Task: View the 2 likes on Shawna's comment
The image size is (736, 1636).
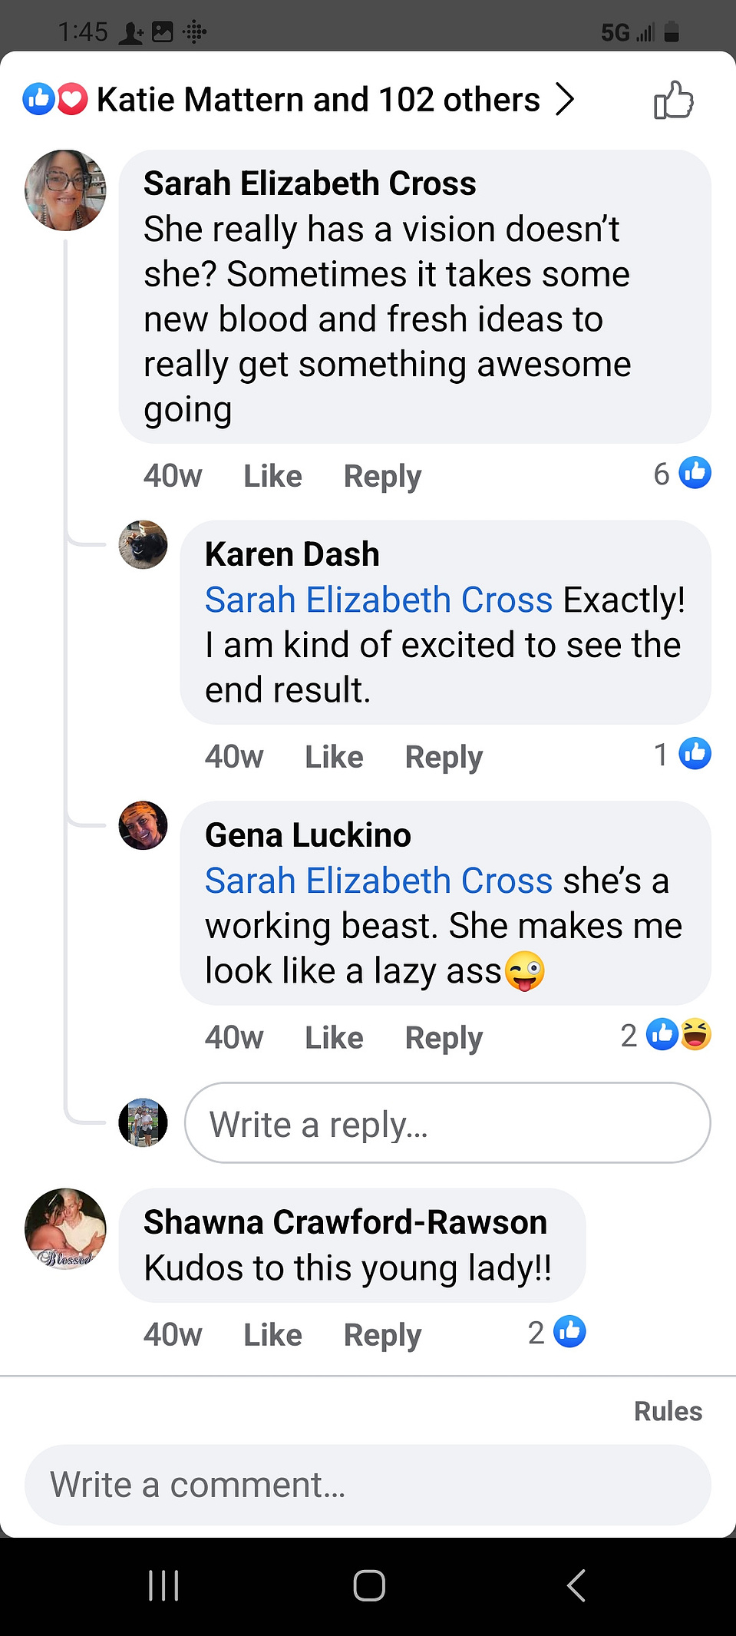Action: (x=557, y=1332)
